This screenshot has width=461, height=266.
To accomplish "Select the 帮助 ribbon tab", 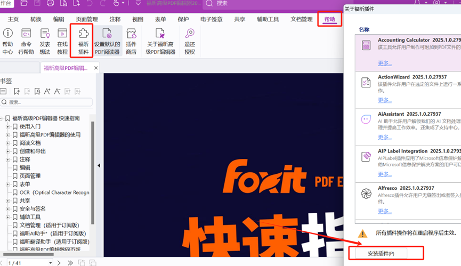I will 330,19.
